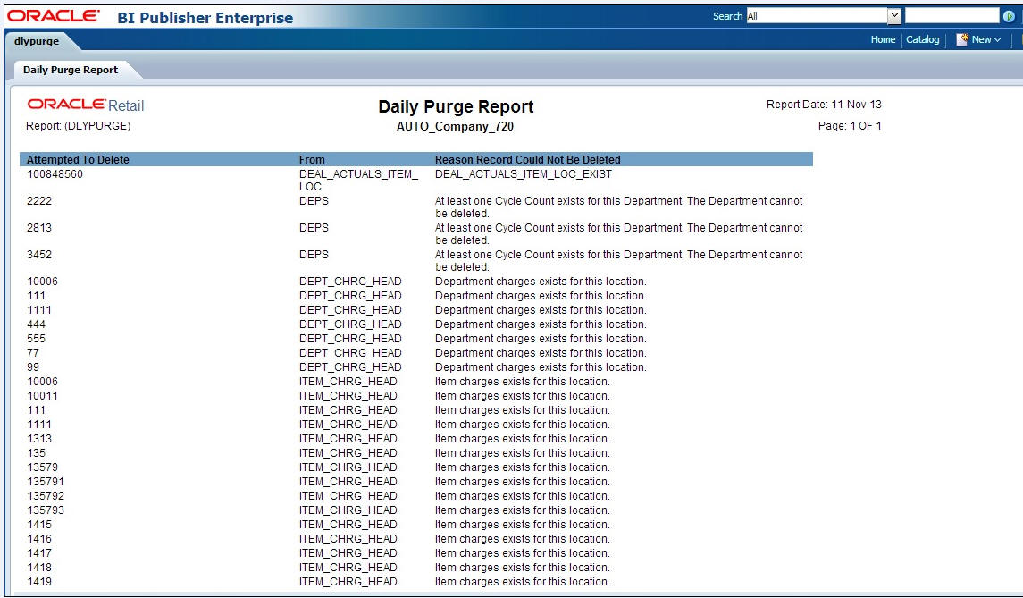Click cell 10011

tap(42, 396)
